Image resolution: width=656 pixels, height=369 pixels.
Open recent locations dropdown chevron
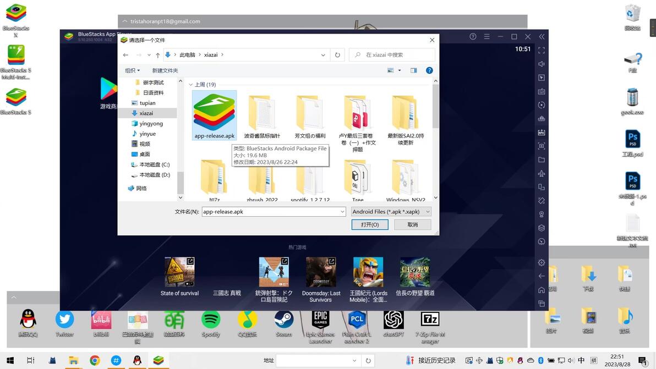pos(149,55)
